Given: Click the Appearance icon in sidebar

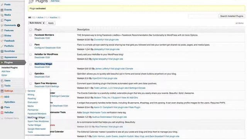Looking at the screenshot, I should coord(2,58).
